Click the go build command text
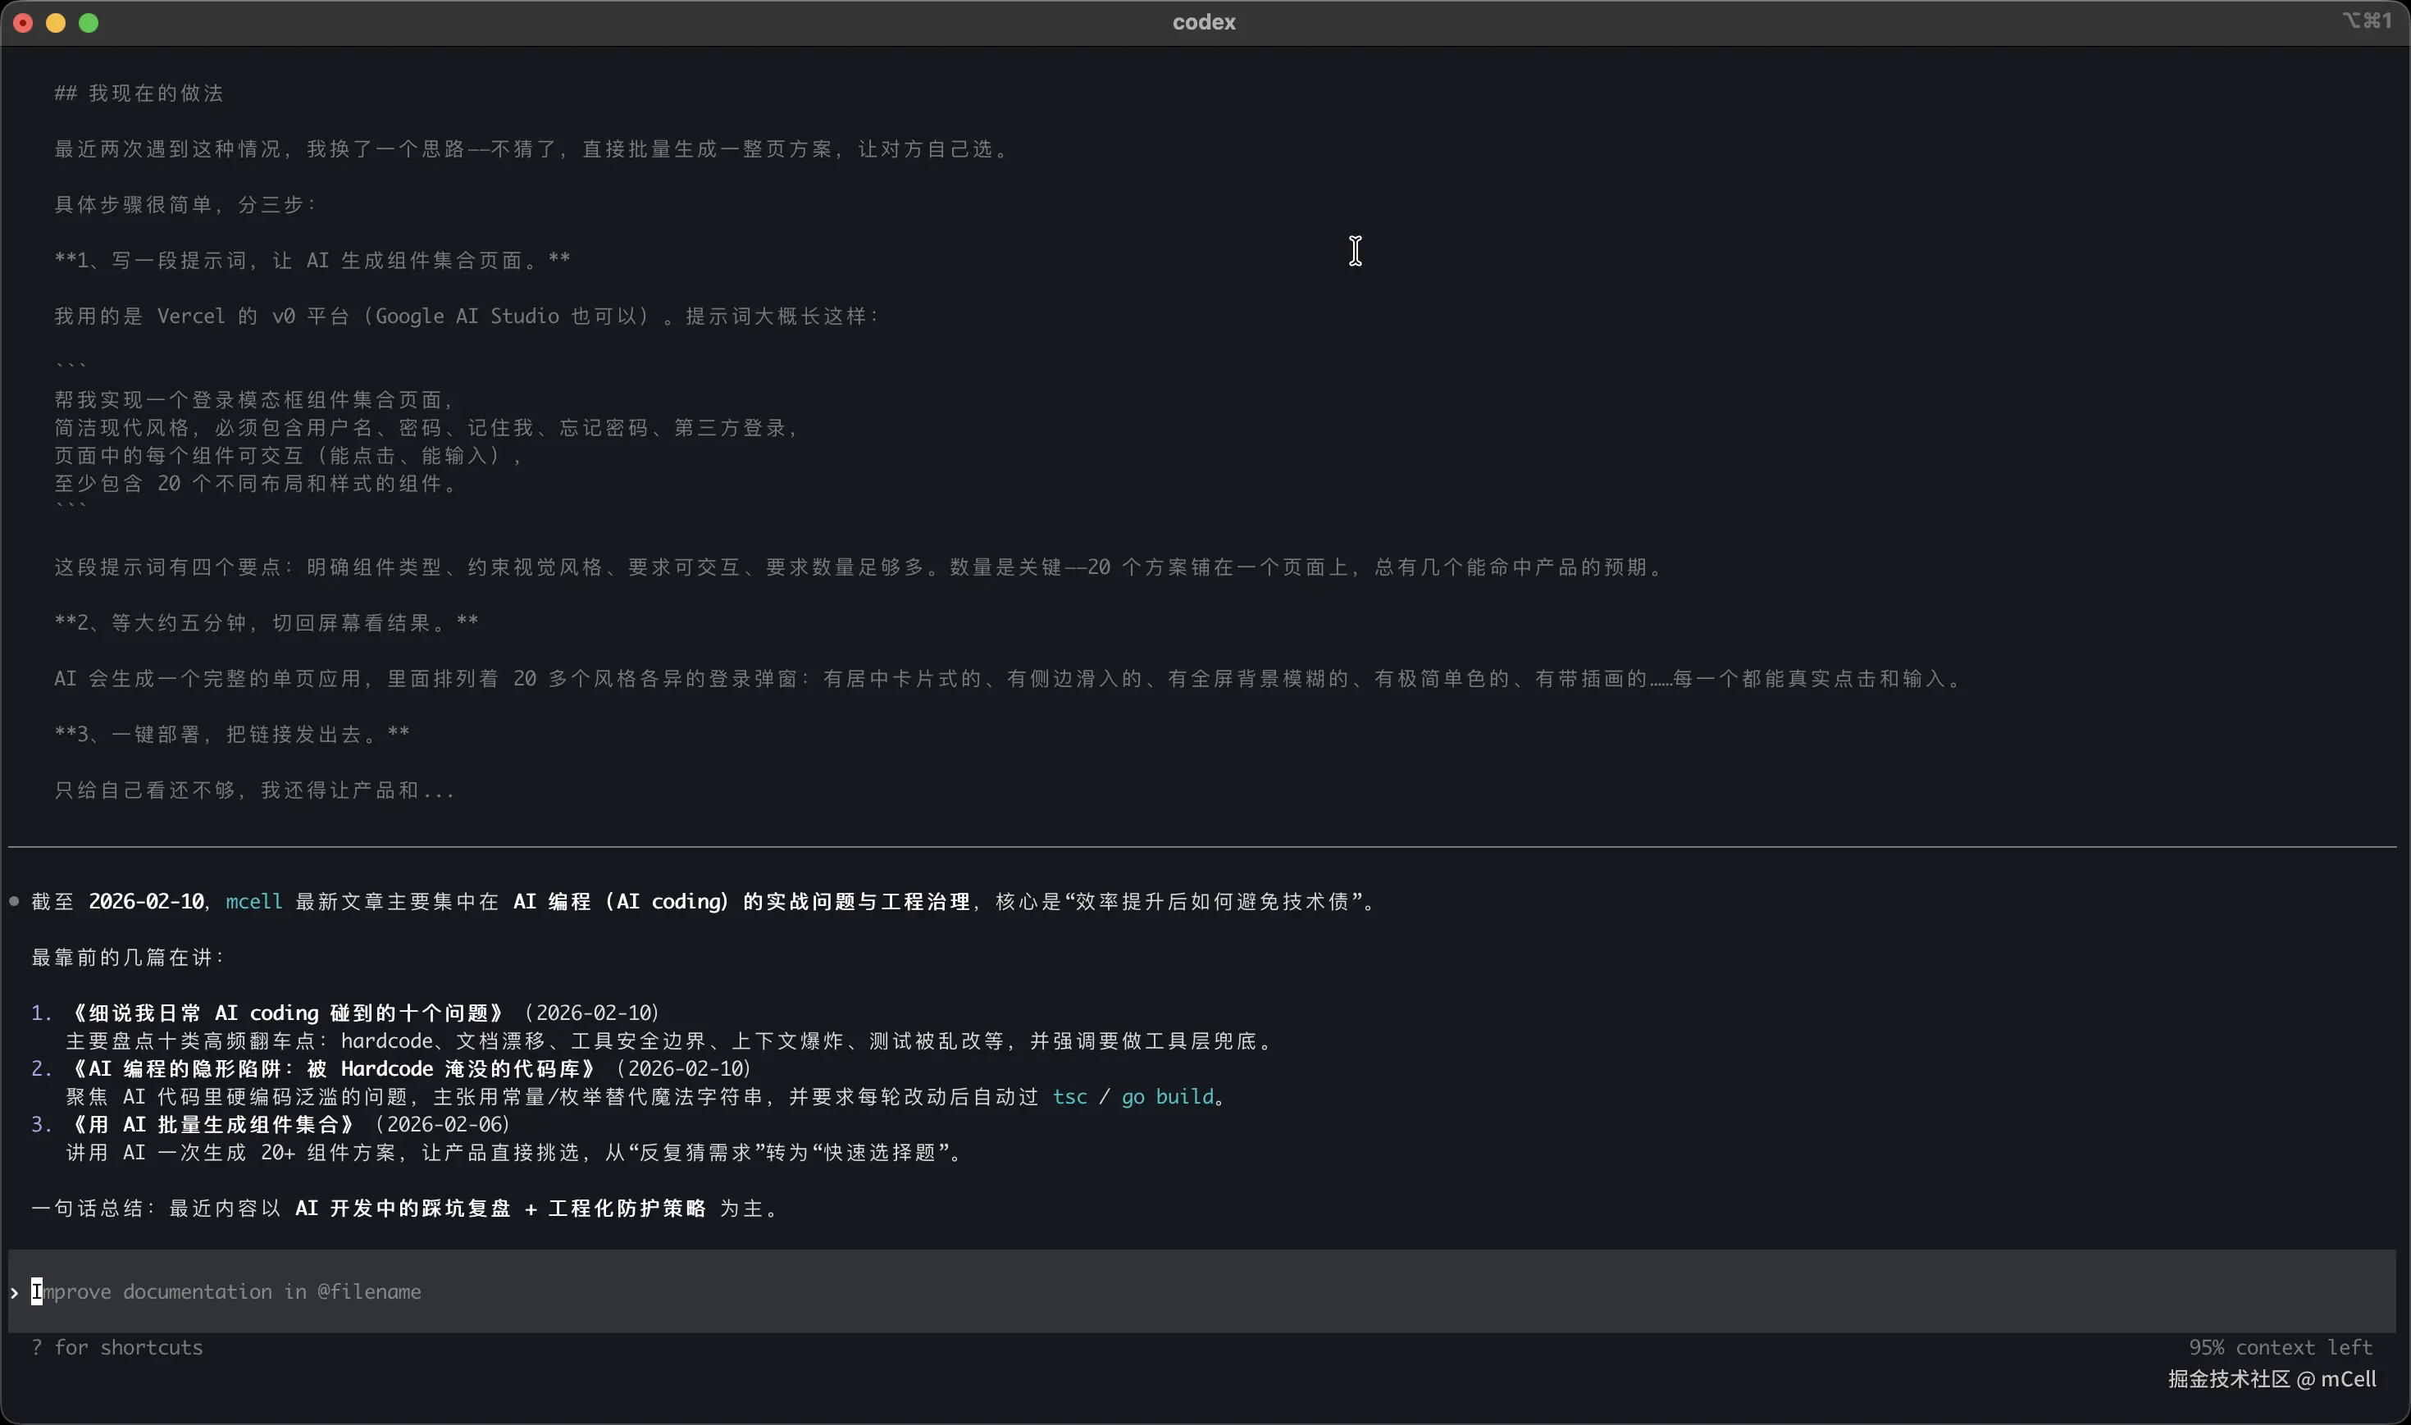 pyautogui.click(x=1167, y=1096)
